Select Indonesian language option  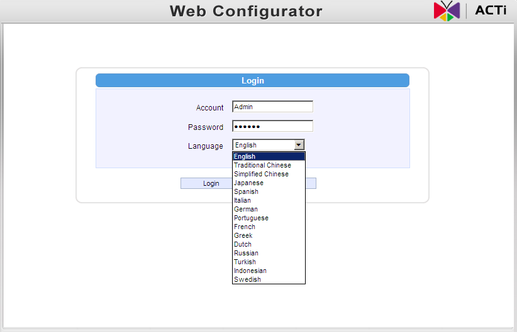tap(269, 270)
